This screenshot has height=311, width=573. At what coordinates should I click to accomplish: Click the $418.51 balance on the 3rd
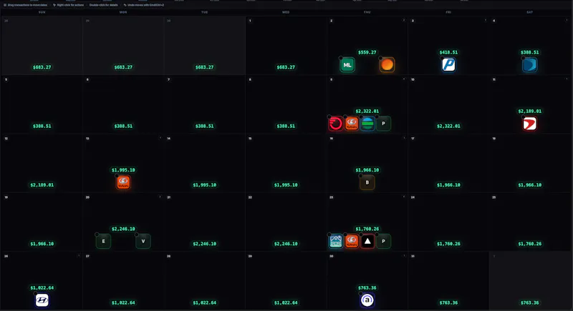448,52
